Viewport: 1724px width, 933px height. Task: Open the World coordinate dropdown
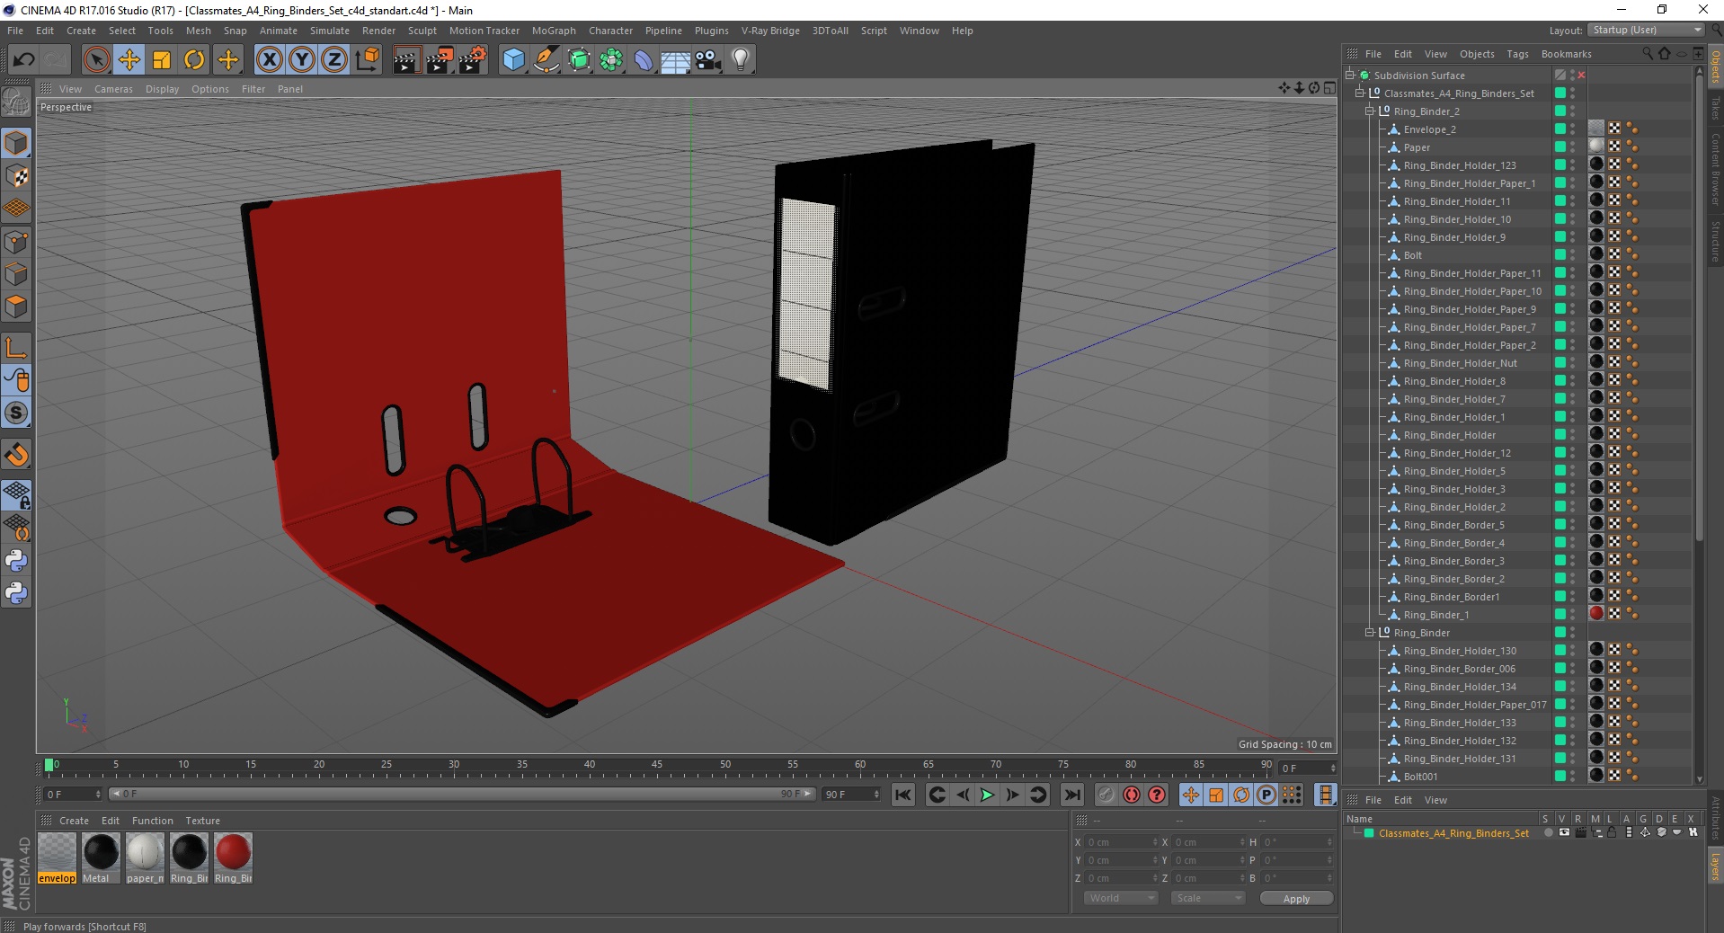1121,898
